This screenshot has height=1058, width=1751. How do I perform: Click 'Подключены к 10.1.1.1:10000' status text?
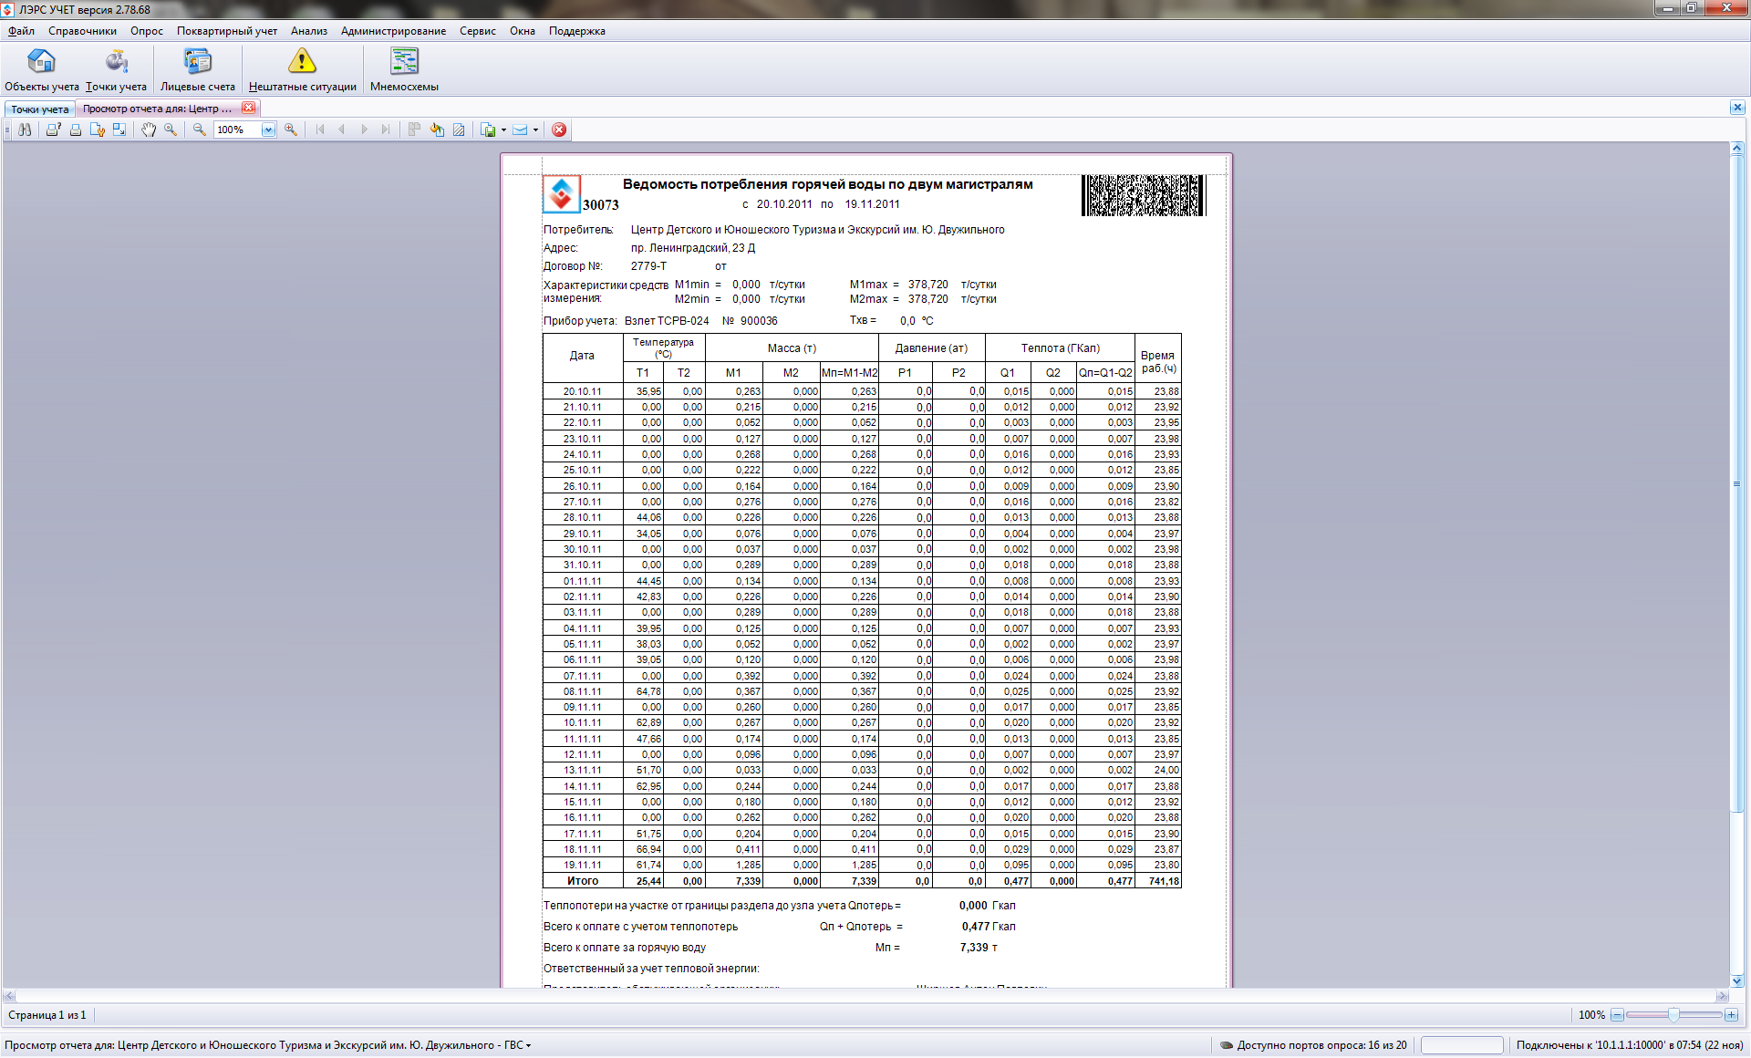tap(1630, 1045)
